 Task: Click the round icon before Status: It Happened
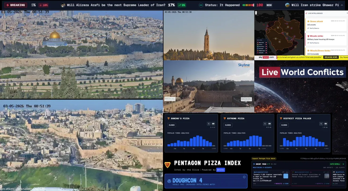pyautogui.click(x=201, y=5)
